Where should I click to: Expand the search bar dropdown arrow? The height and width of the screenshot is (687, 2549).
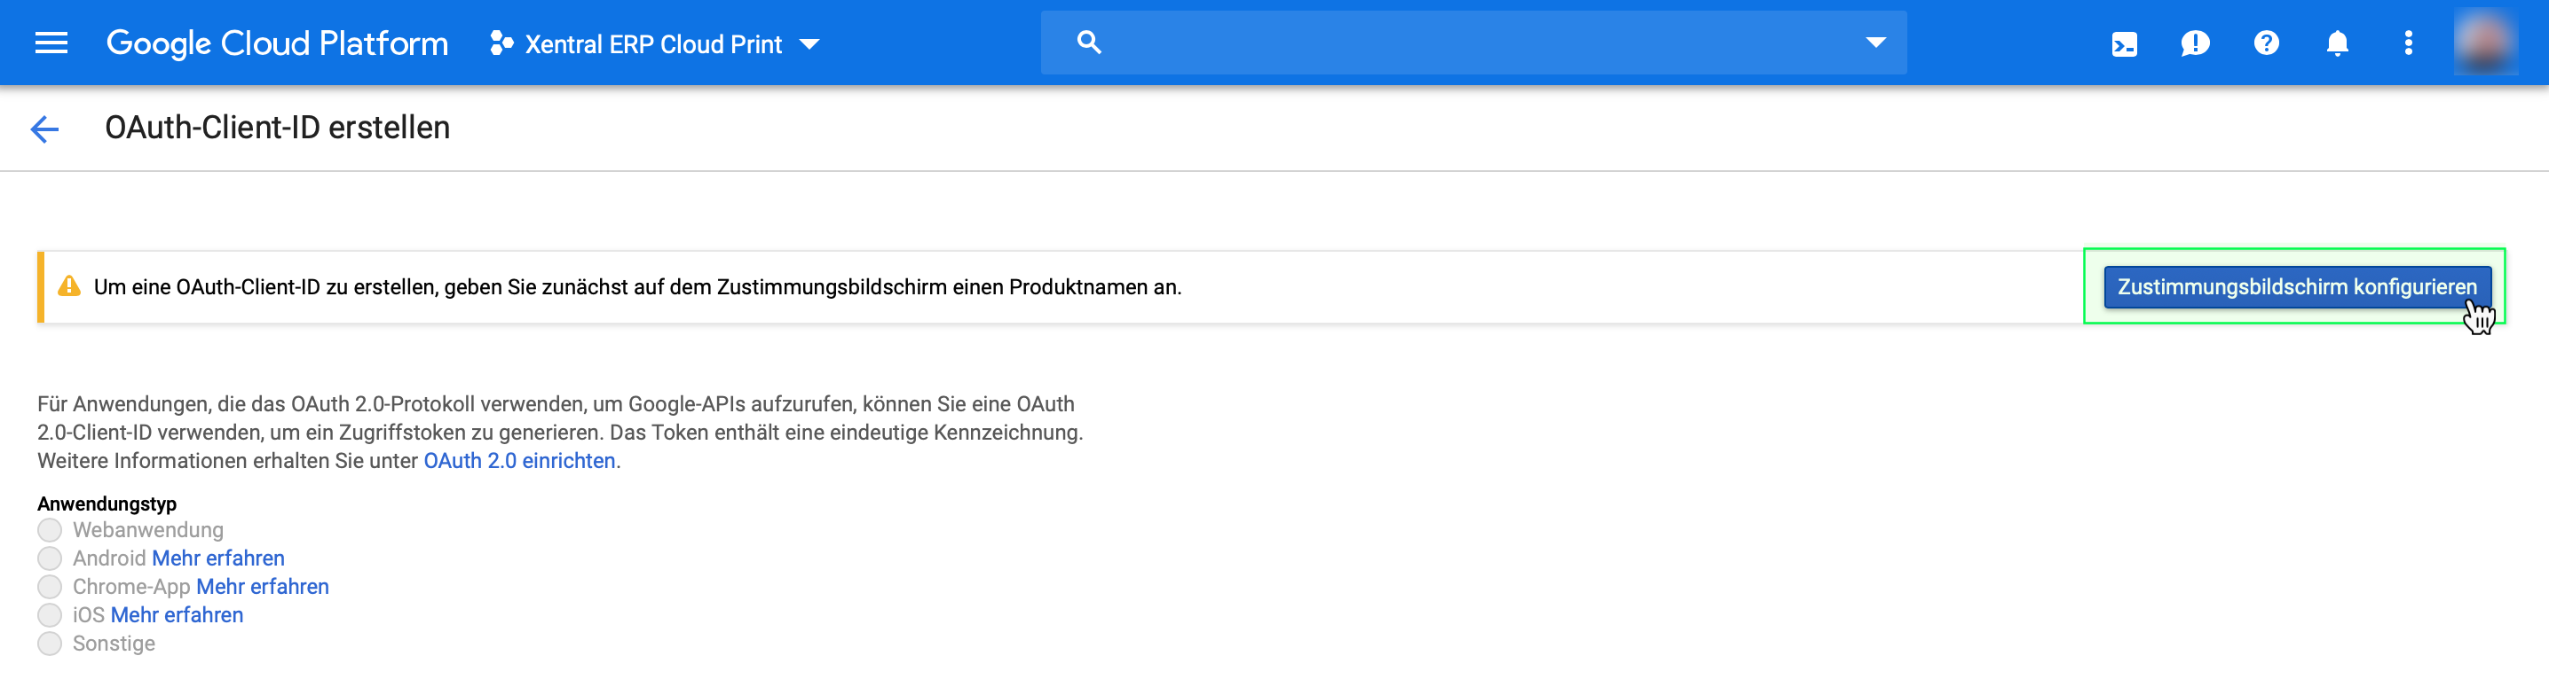tap(1875, 43)
